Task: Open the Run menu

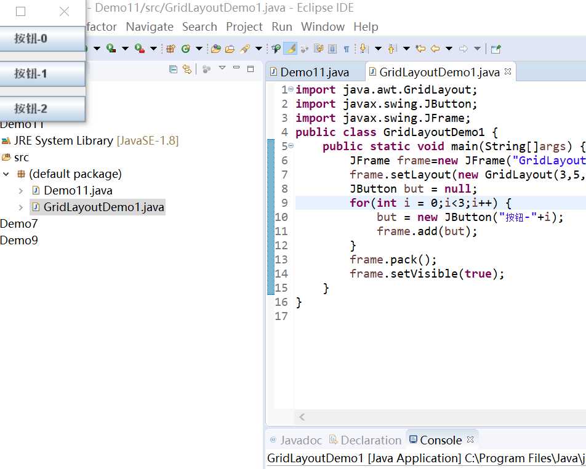Action: pyautogui.click(x=282, y=27)
